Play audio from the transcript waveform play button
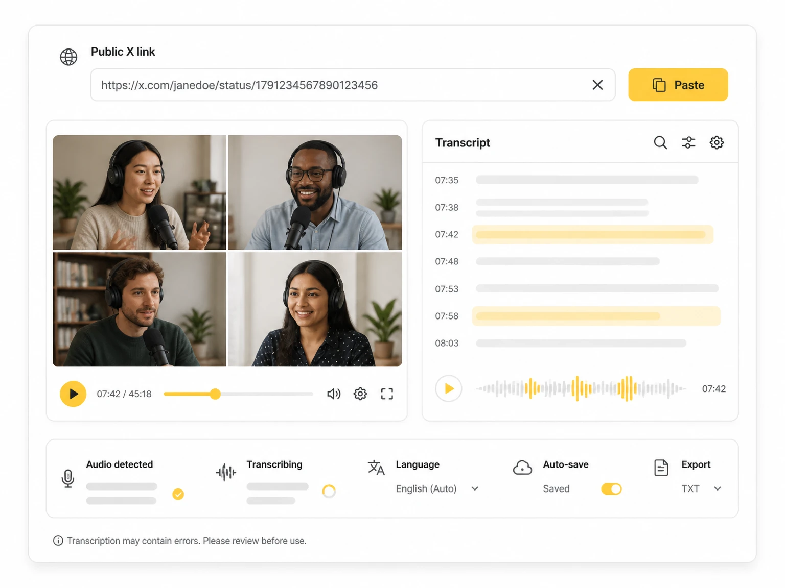Image resolution: width=785 pixels, height=588 pixels. point(449,388)
